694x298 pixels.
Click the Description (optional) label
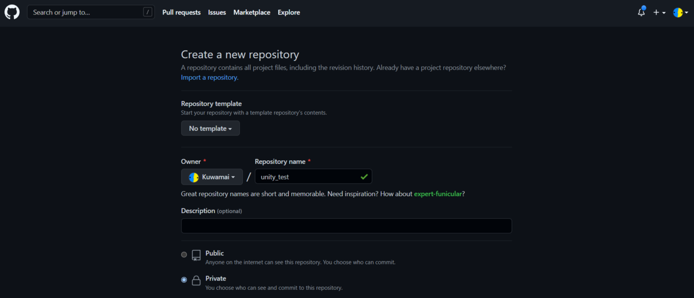click(x=211, y=211)
